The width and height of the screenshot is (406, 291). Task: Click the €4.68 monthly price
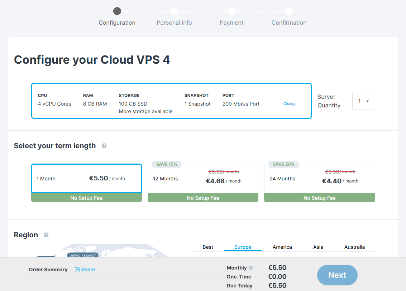tap(215, 181)
